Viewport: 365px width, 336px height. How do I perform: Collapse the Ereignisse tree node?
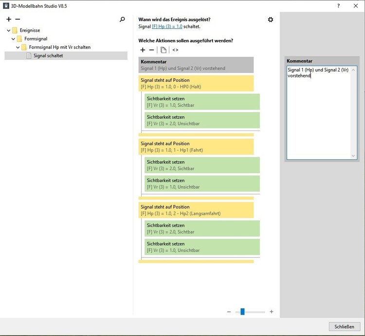click(9, 30)
